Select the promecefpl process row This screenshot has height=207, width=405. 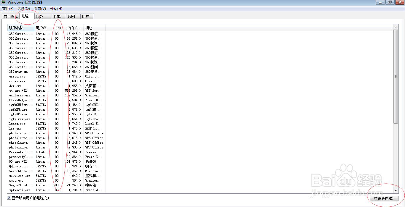[56, 157]
